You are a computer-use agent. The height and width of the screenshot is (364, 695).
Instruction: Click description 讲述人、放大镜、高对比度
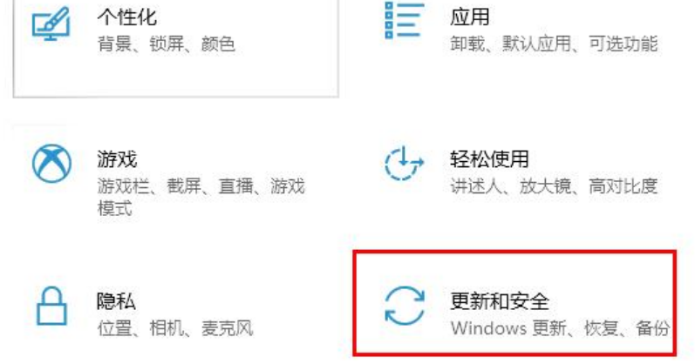(554, 186)
